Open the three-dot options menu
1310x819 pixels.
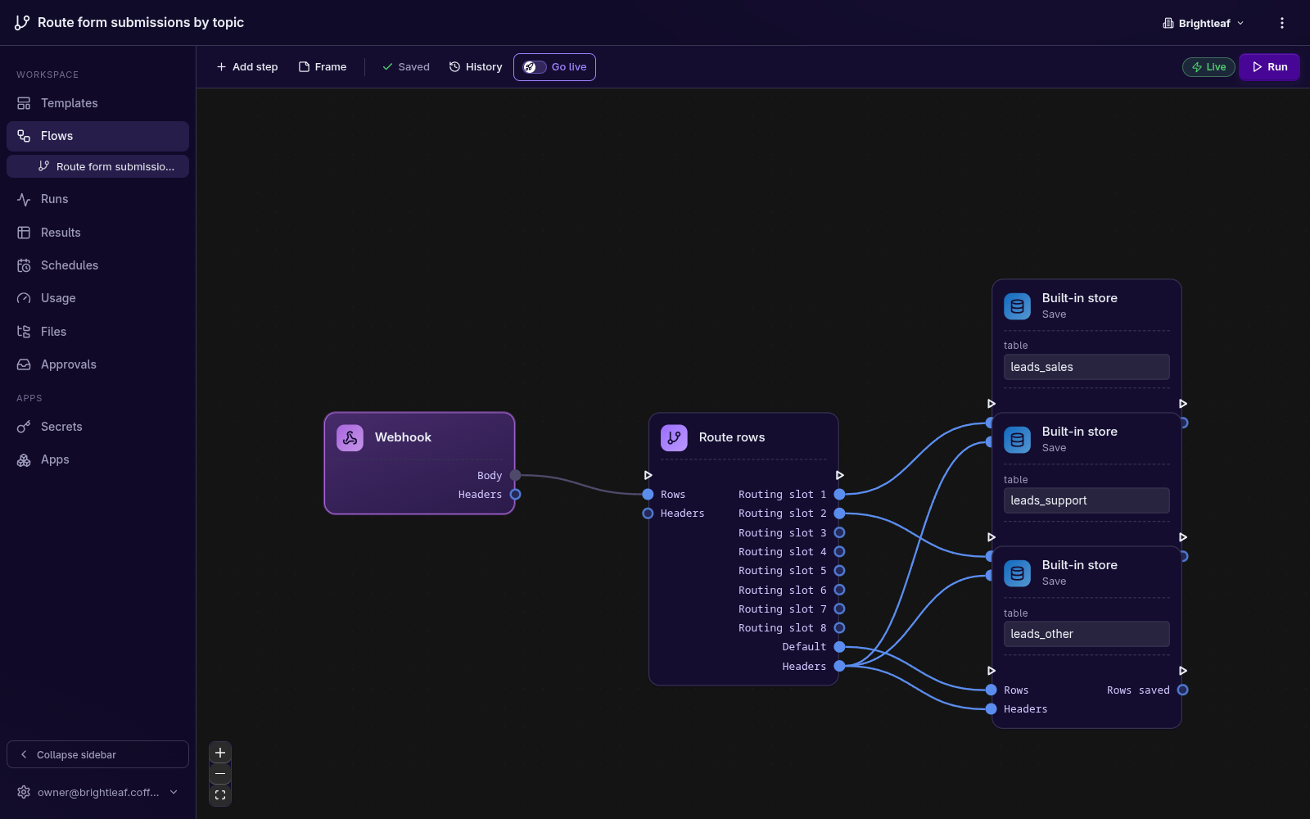pyautogui.click(x=1282, y=23)
